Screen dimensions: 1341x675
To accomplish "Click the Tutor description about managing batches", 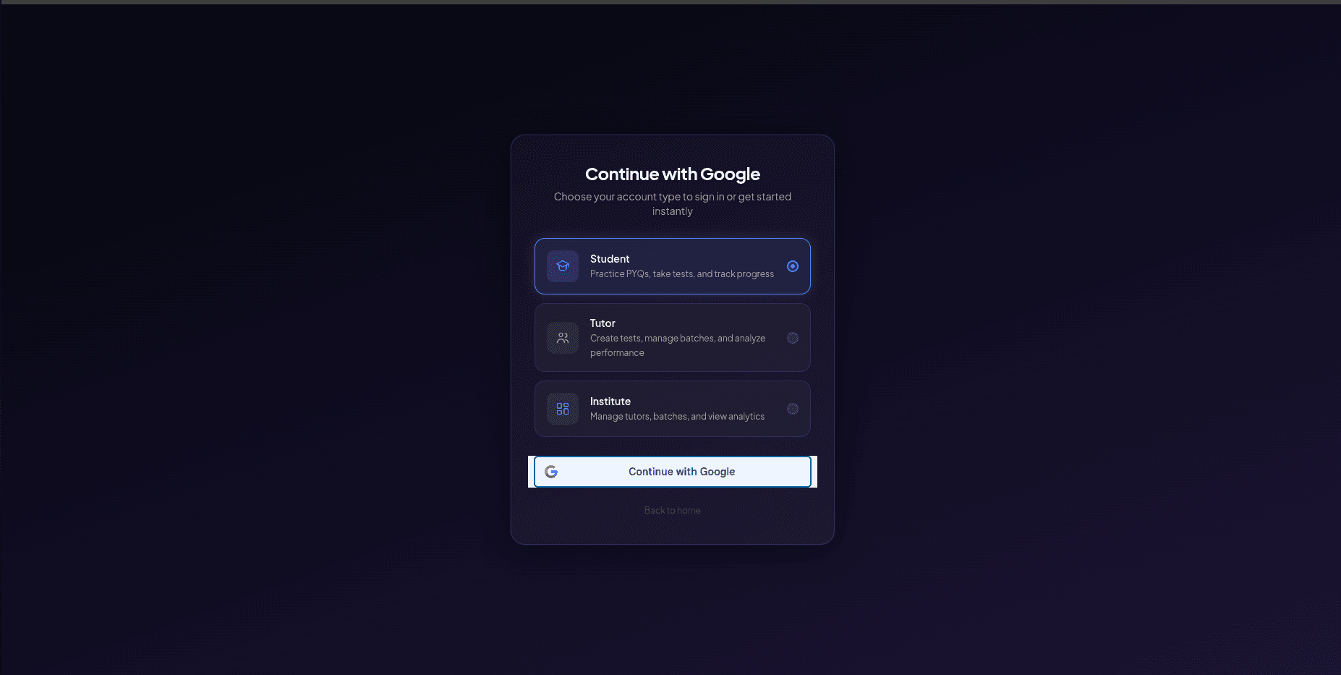I will [677, 345].
